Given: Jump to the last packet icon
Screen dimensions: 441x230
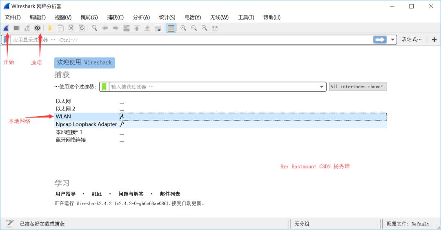Looking at the screenshot, I should tap(147, 28).
